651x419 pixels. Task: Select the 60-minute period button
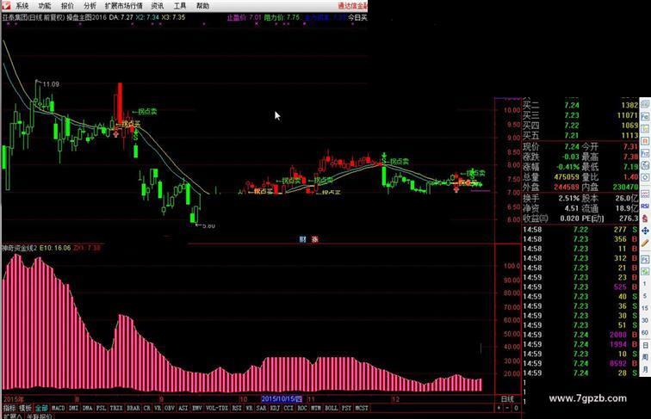tap(645, 333)
